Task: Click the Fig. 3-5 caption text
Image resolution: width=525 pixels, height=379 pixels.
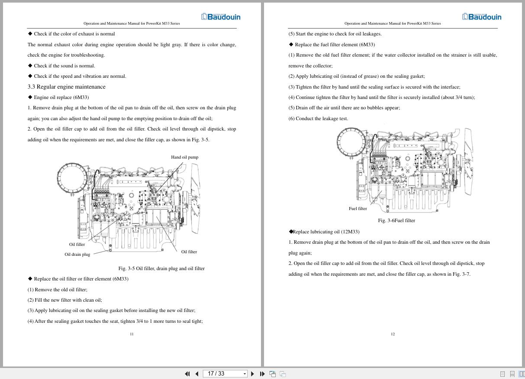Action: [x=161, y=268]
